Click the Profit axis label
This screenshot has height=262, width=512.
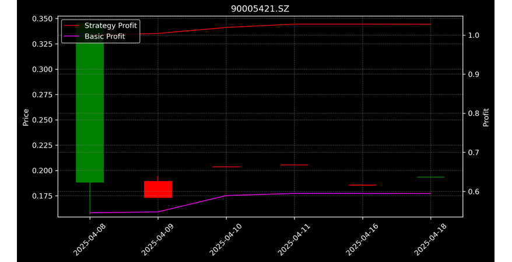pyautogui.click(x=486, y=118)
